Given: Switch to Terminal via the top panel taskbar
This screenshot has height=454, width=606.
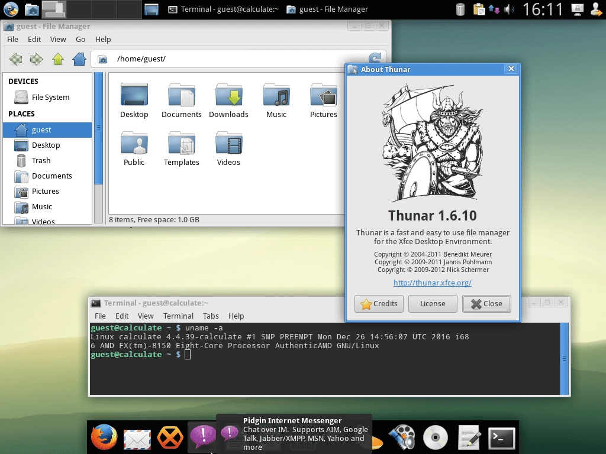Looking at the screenshot, I should tap(224, 9).
